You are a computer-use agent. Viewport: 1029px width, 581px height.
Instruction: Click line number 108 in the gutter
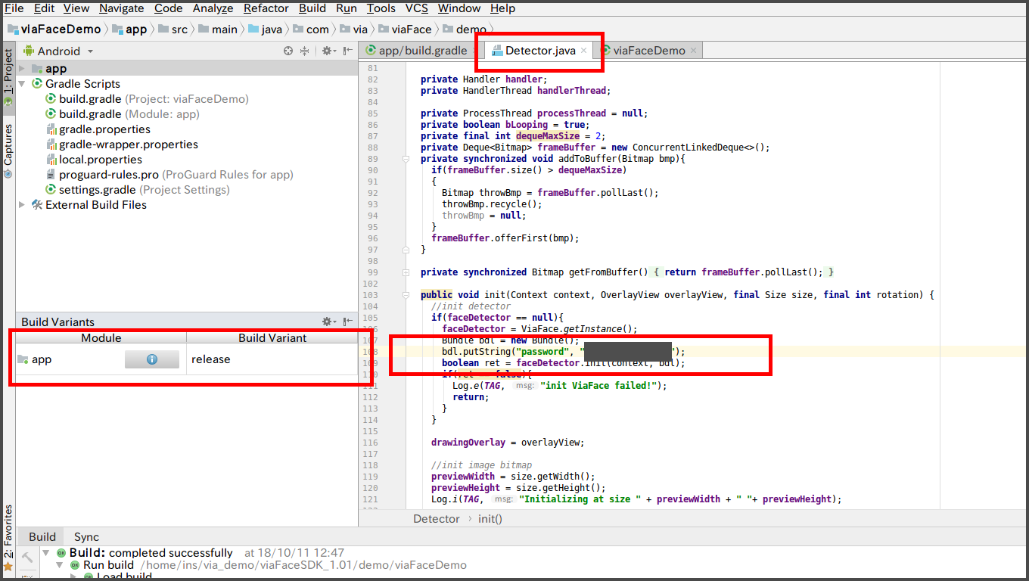(x=370, y=352)
